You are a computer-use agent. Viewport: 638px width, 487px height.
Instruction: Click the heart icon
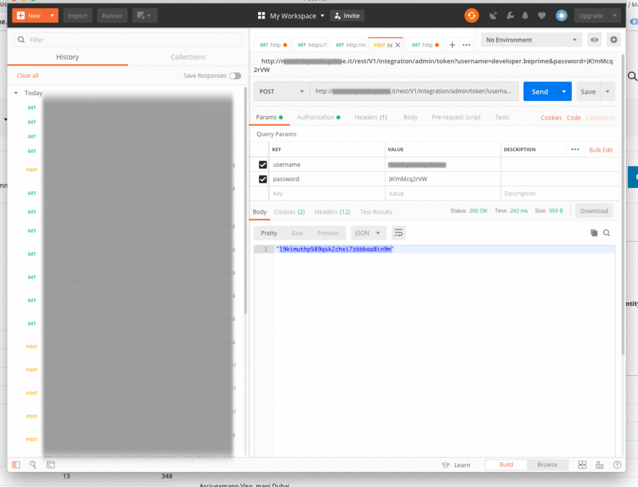541,16
